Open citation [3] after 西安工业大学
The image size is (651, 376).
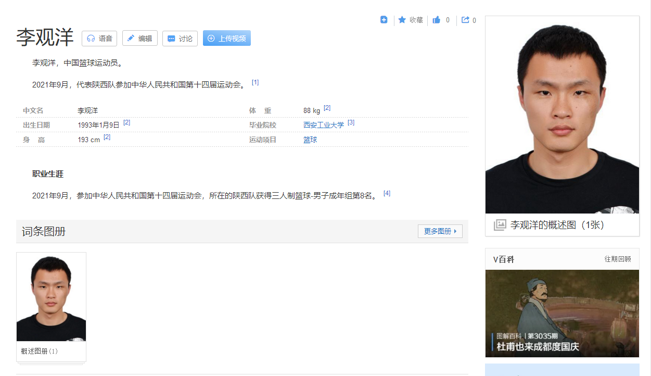351,122
